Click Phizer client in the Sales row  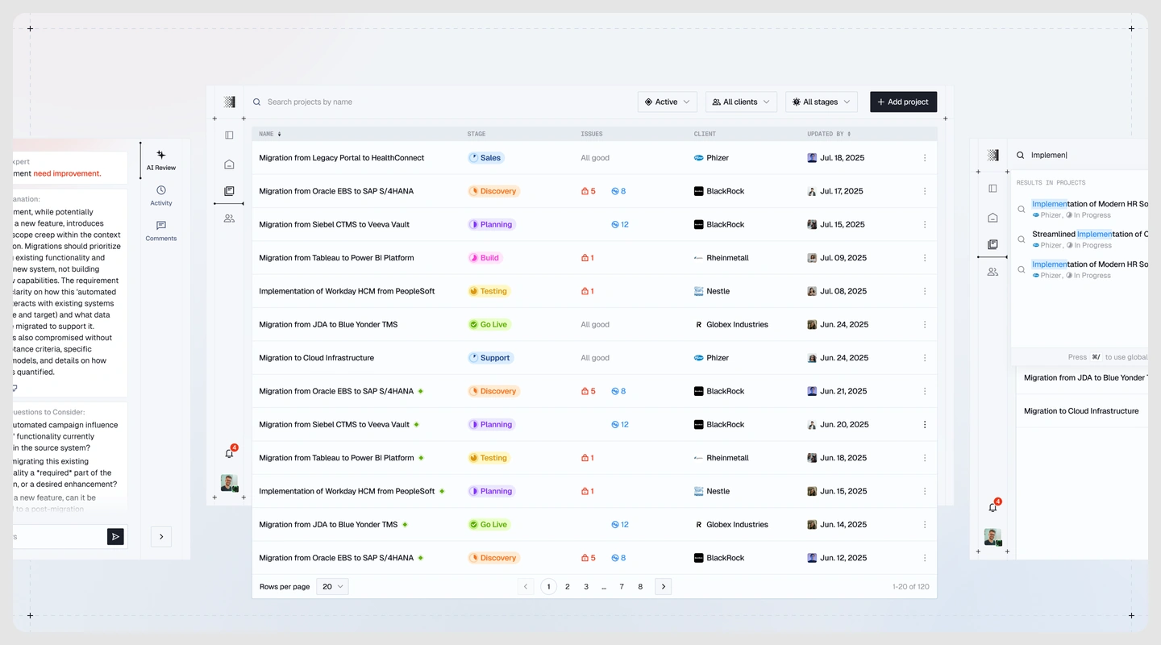(711, 158)
